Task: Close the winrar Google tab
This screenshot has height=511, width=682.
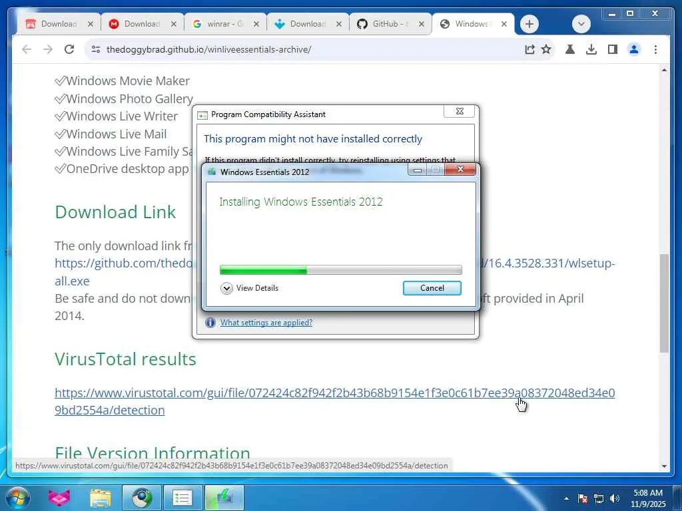Action: click(x=256, y=24)
